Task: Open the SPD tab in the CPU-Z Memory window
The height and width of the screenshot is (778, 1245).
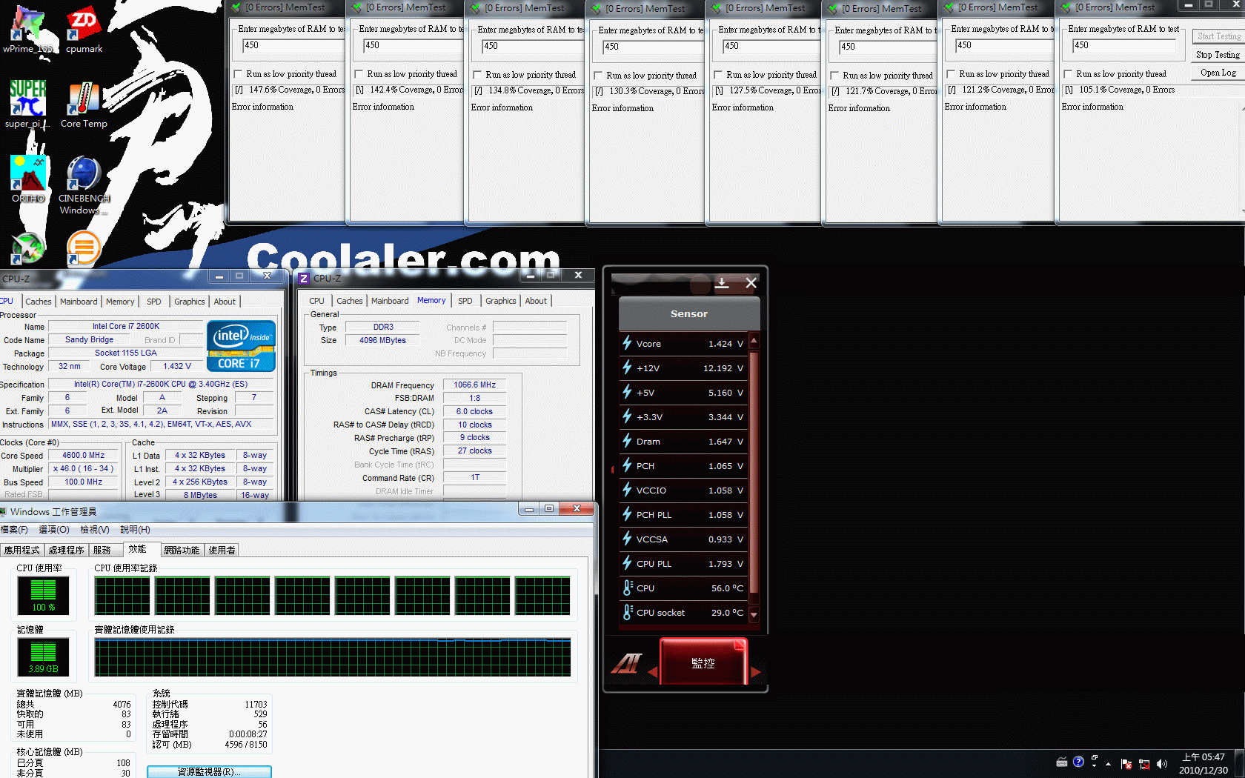Action: pos(465,301)
